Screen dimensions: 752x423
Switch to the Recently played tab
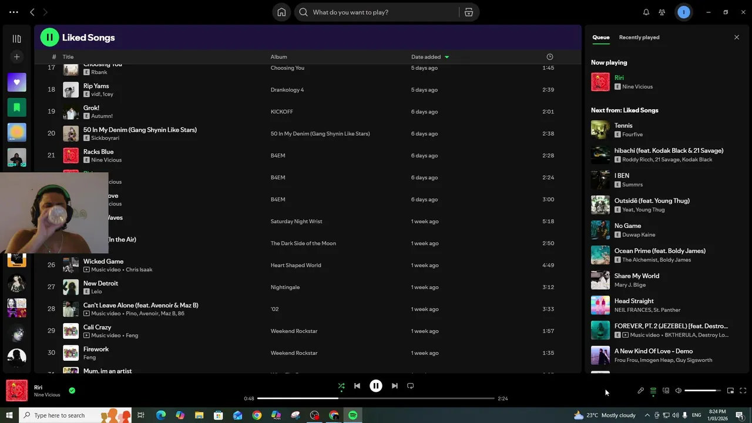[639, 38]
